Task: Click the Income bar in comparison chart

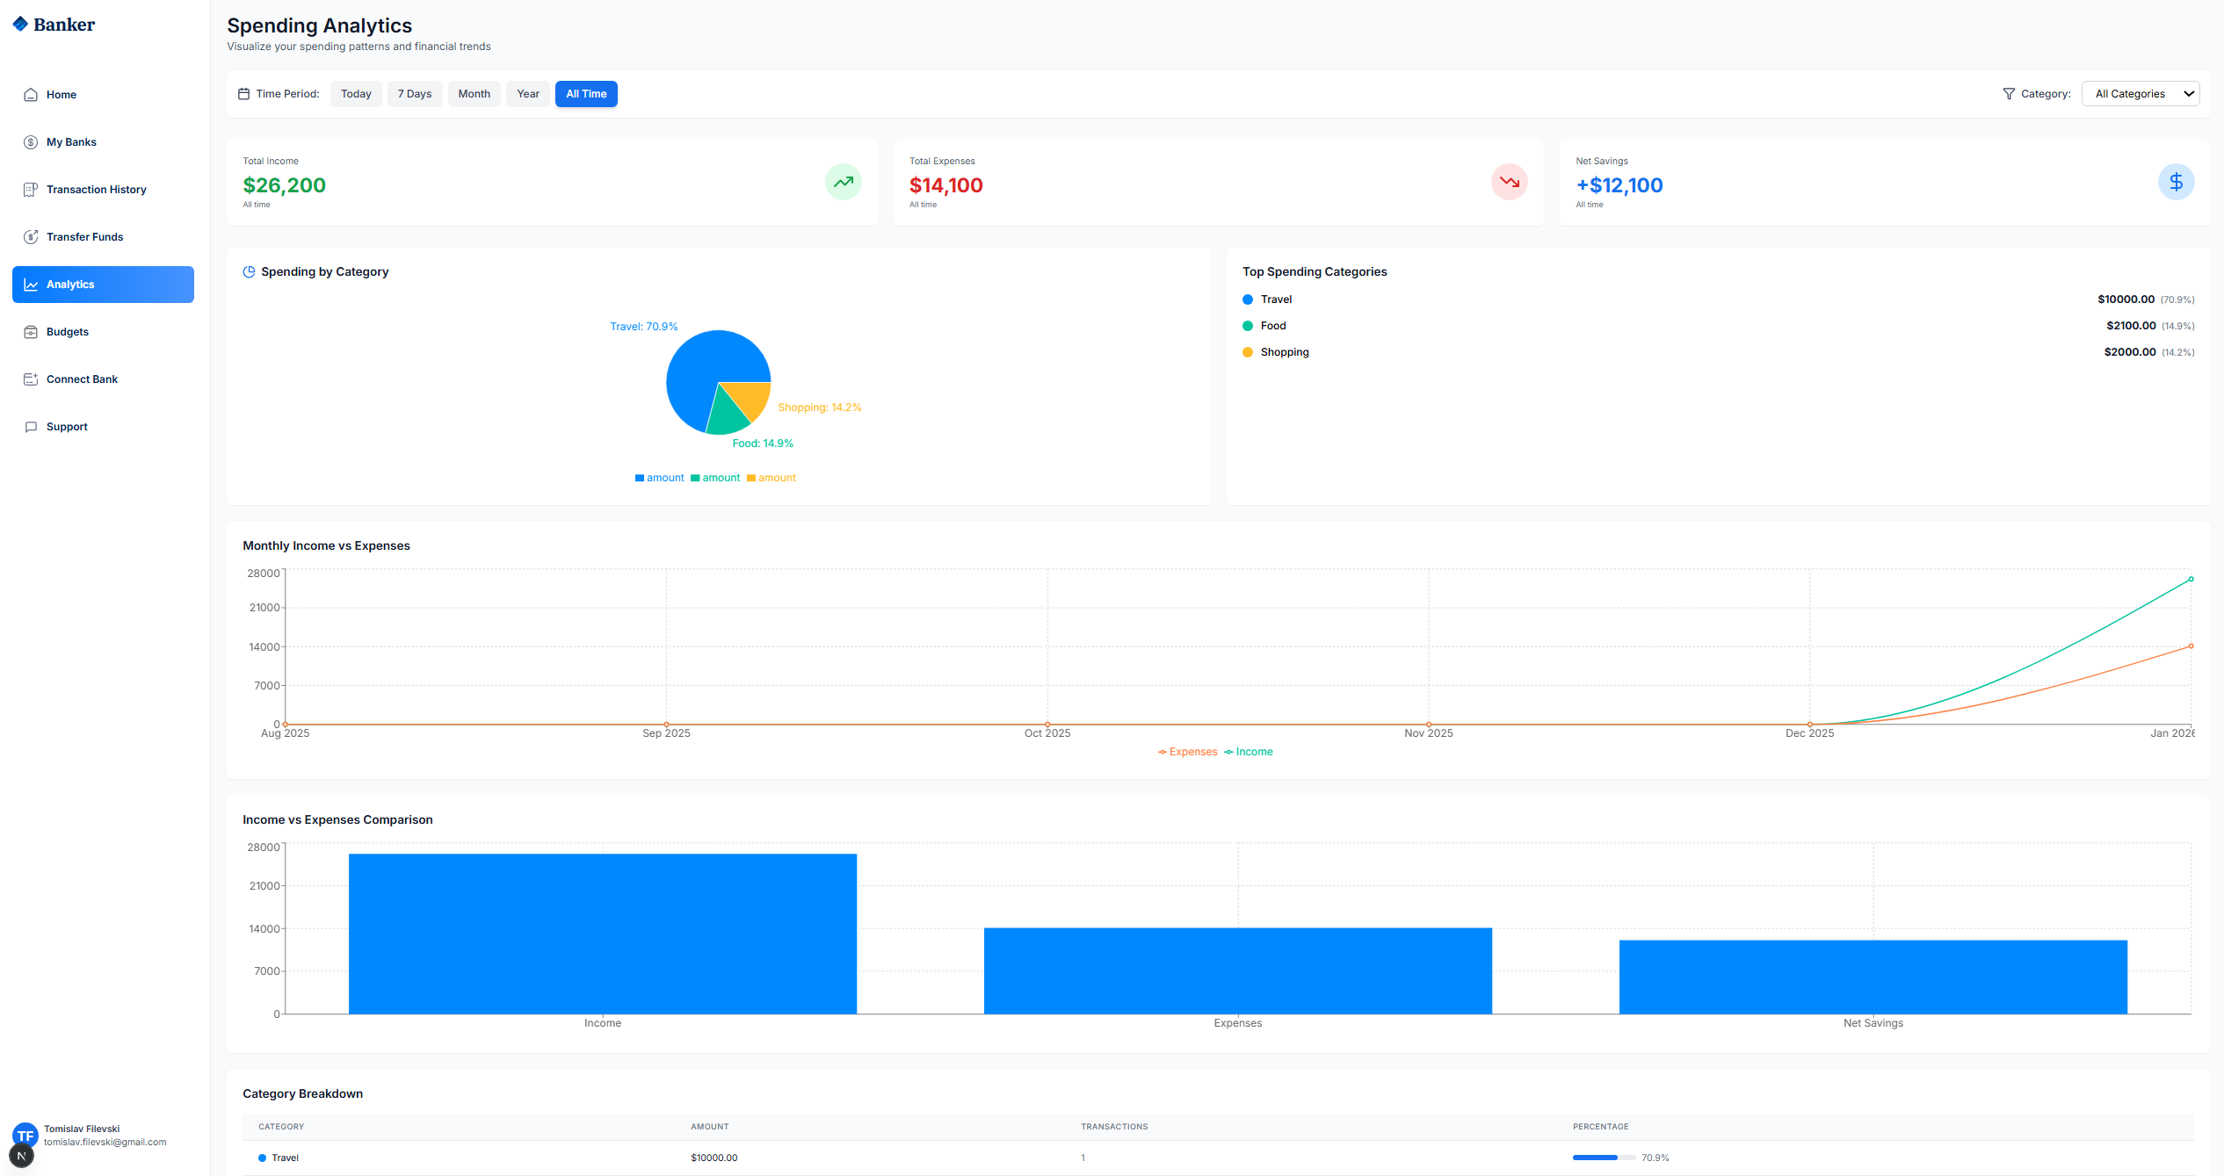Action: (602, 934)
